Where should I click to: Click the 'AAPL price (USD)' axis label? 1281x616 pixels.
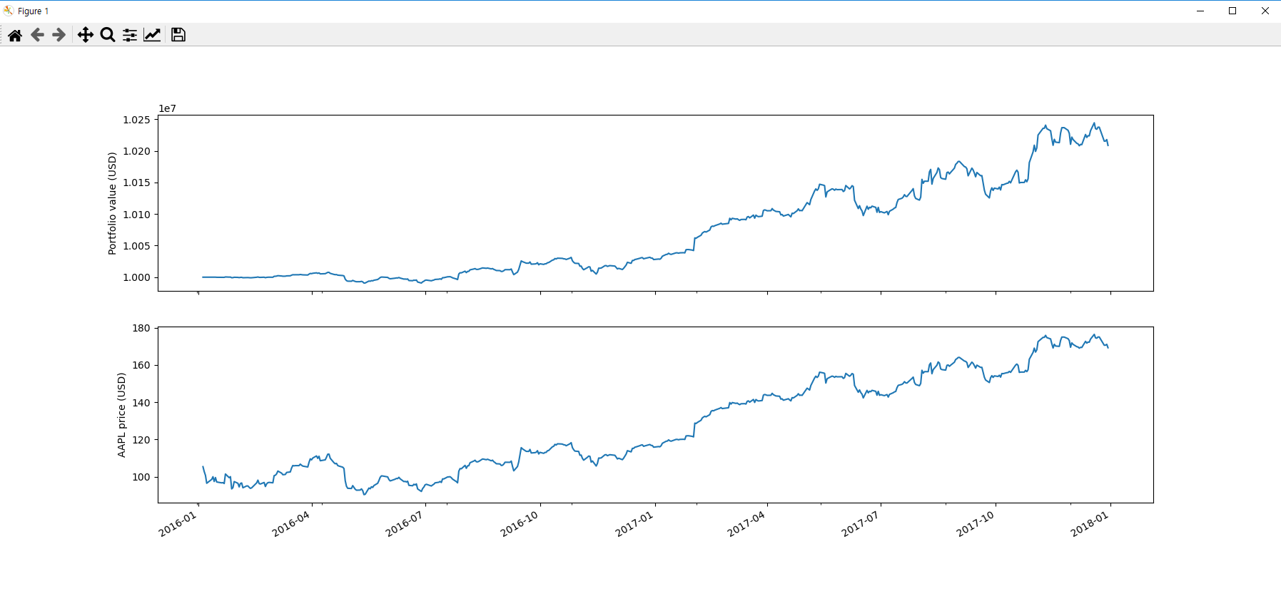click(121, 415)
